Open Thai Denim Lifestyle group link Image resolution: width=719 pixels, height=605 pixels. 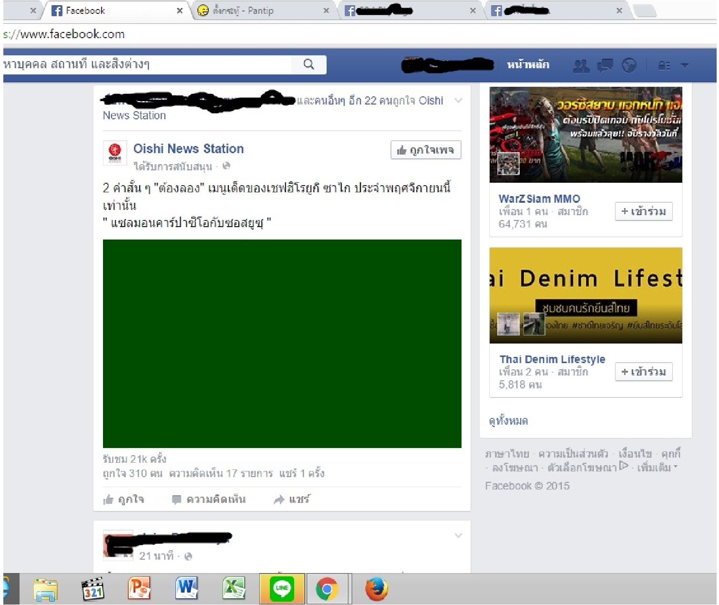click(552, 359)
